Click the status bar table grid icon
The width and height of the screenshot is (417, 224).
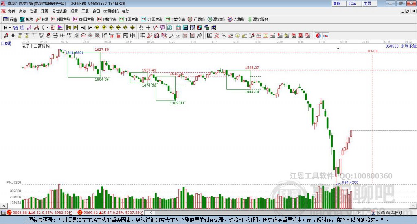click(x=3, y=213)
